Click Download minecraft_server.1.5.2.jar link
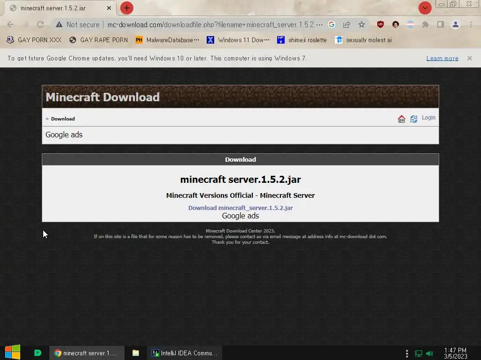The height and width of the screenshot is (360, 481). point(240,208)
